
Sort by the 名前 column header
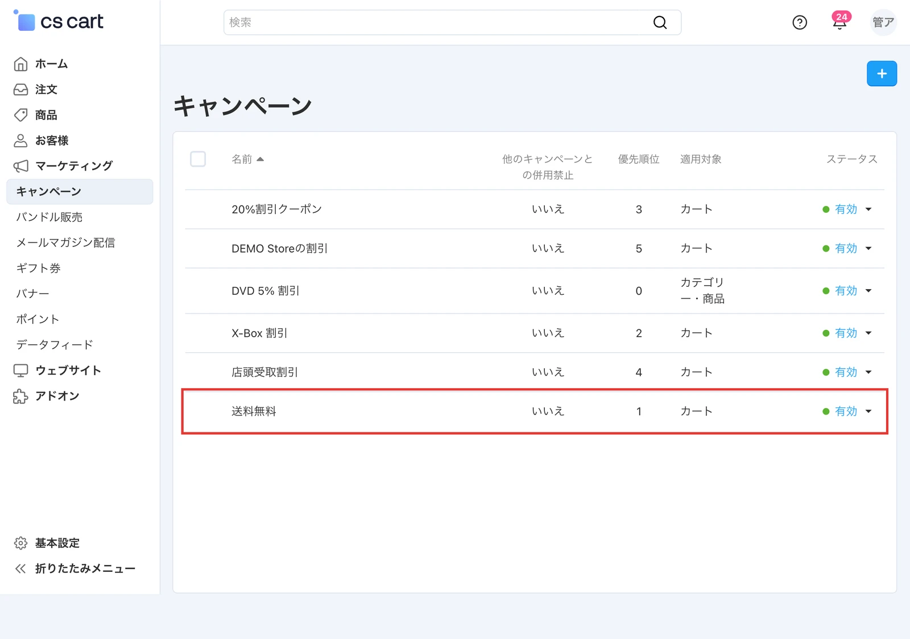coord(247,159)
